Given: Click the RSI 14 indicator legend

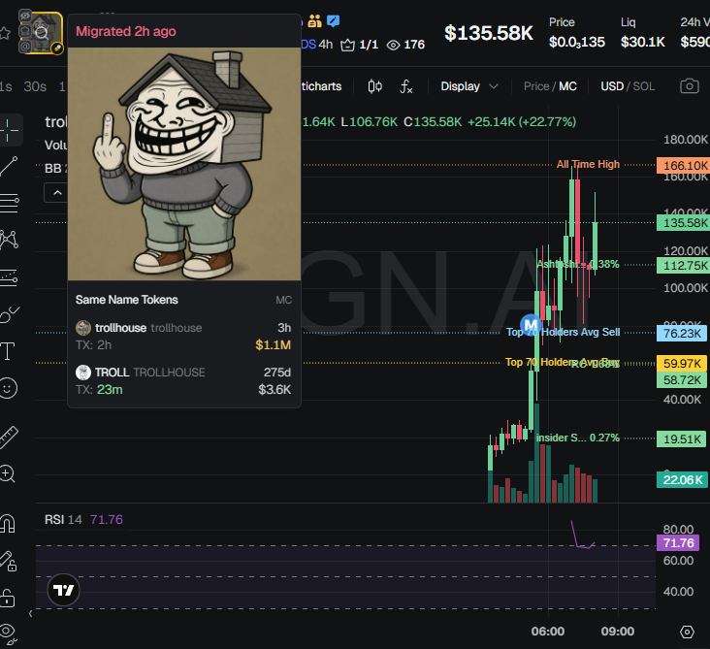Looking at the screenshot, I should click(83, 519).
